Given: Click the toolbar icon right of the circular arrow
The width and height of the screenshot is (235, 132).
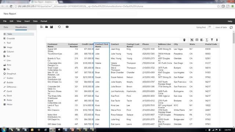Looking at the screenshot, I should (x=67, y=27).
